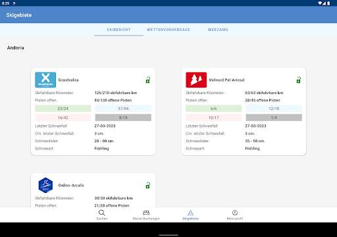Select Grandvalira blue pistes 37/54
The height and width of the screenshot is (237, 337).
point(123,109)
